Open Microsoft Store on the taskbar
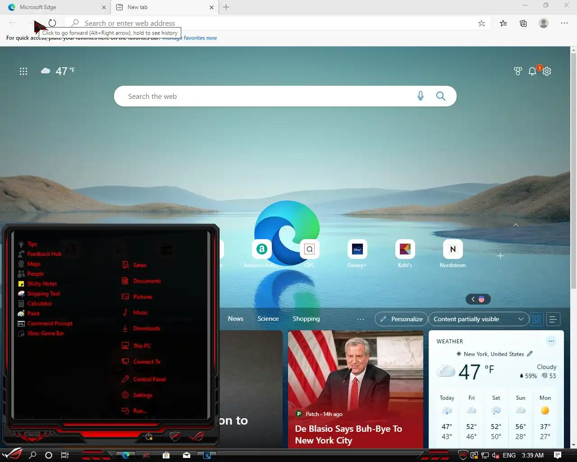577x462 pixels. pos(166,455)
